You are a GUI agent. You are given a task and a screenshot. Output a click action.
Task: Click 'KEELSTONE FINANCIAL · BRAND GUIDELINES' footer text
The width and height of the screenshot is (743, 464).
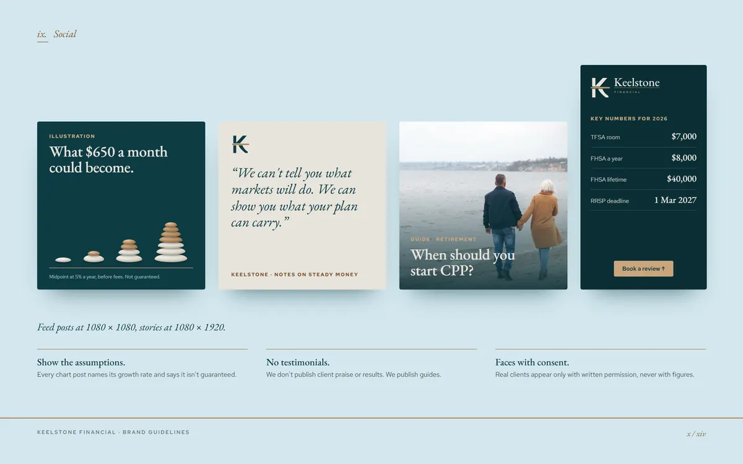113,432
